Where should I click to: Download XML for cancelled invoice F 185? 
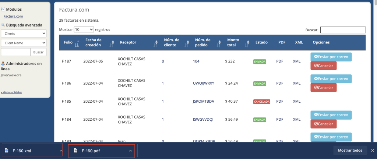tap(297, 101)
